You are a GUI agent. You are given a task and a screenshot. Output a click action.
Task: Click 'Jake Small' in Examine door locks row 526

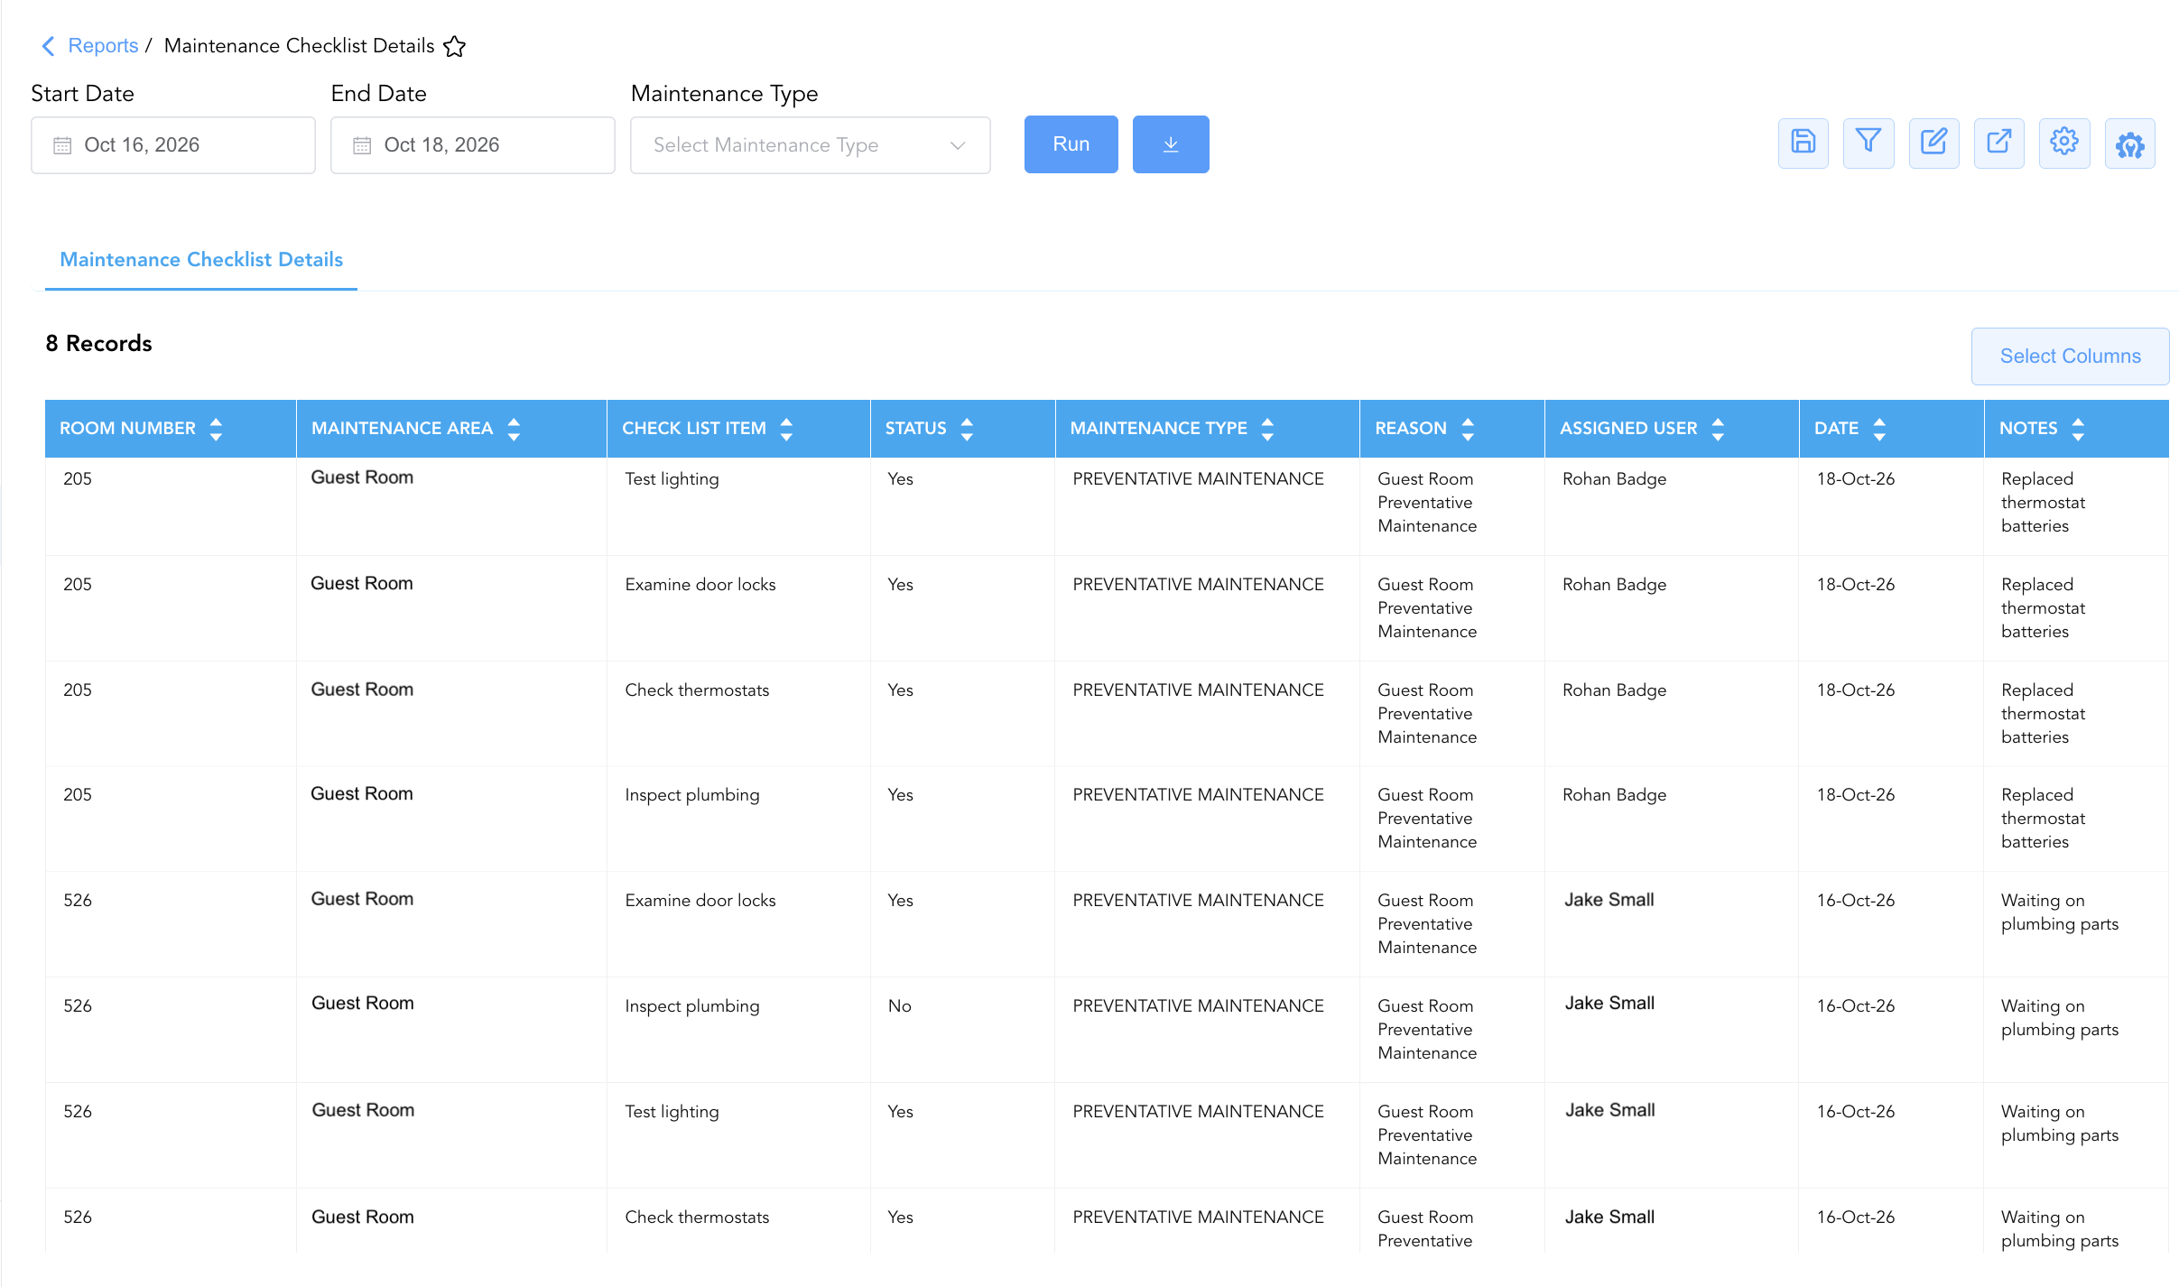1609,900
